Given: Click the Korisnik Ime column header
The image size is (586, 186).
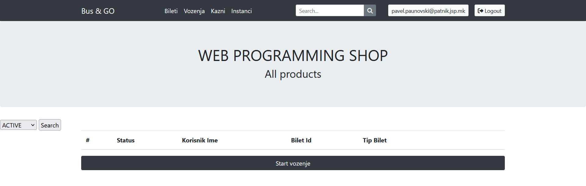Looking at the screenshot, I should 200,140.
